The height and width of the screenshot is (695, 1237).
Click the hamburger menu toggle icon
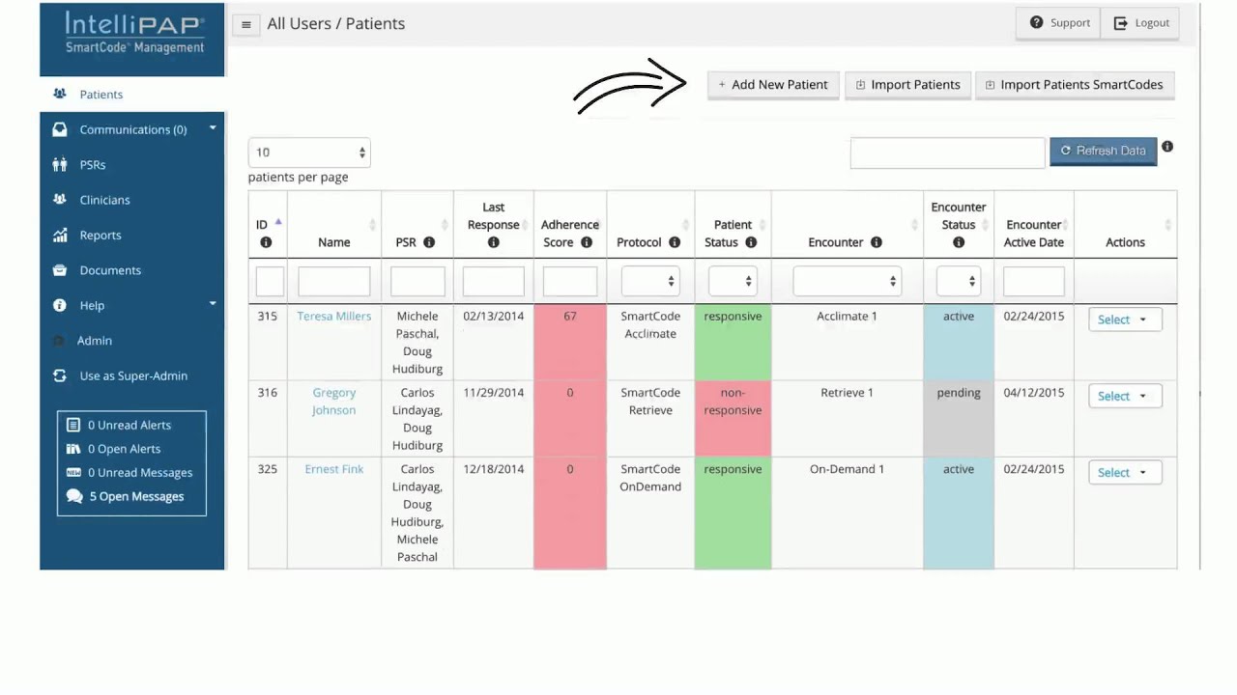[x=245, y=25]
